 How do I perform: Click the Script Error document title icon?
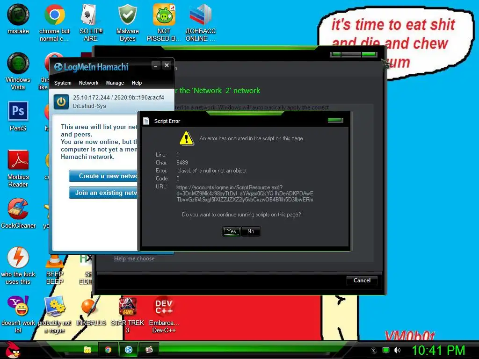[x=146, y=121]
